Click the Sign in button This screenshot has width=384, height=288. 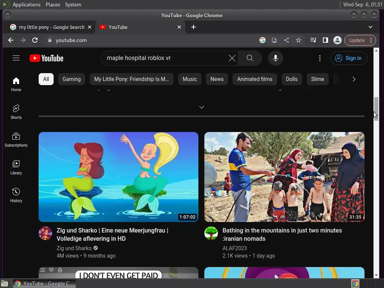click(349, 58)
